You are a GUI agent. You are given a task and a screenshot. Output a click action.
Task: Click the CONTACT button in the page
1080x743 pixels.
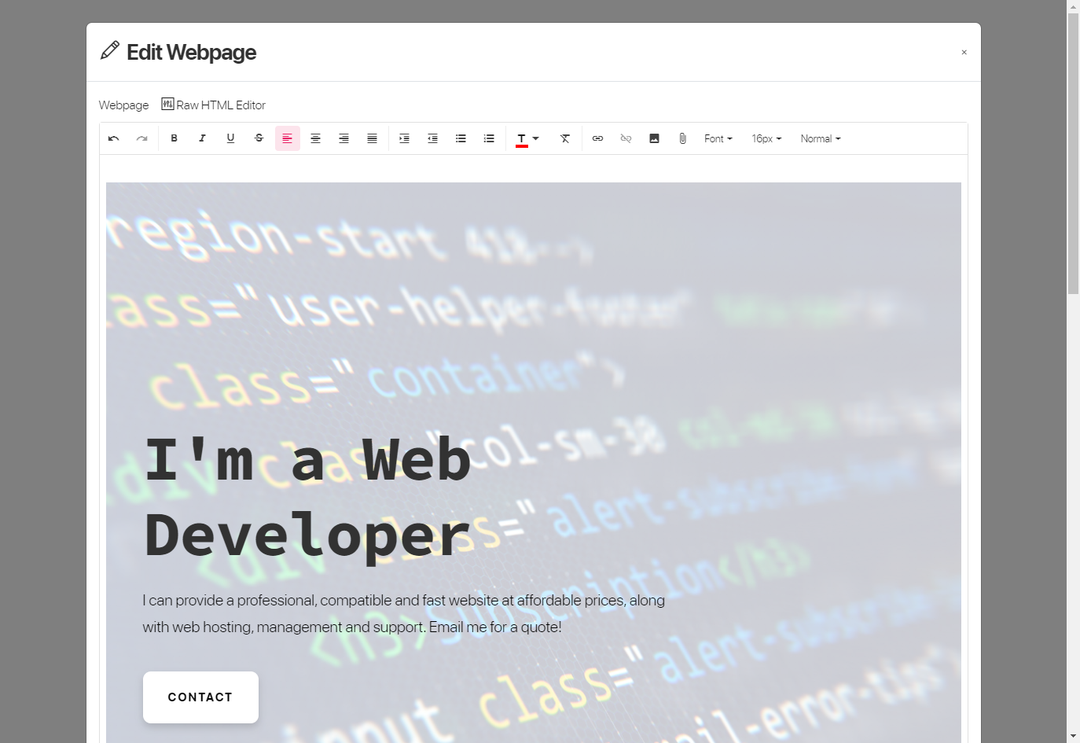[x=200, y=697]
